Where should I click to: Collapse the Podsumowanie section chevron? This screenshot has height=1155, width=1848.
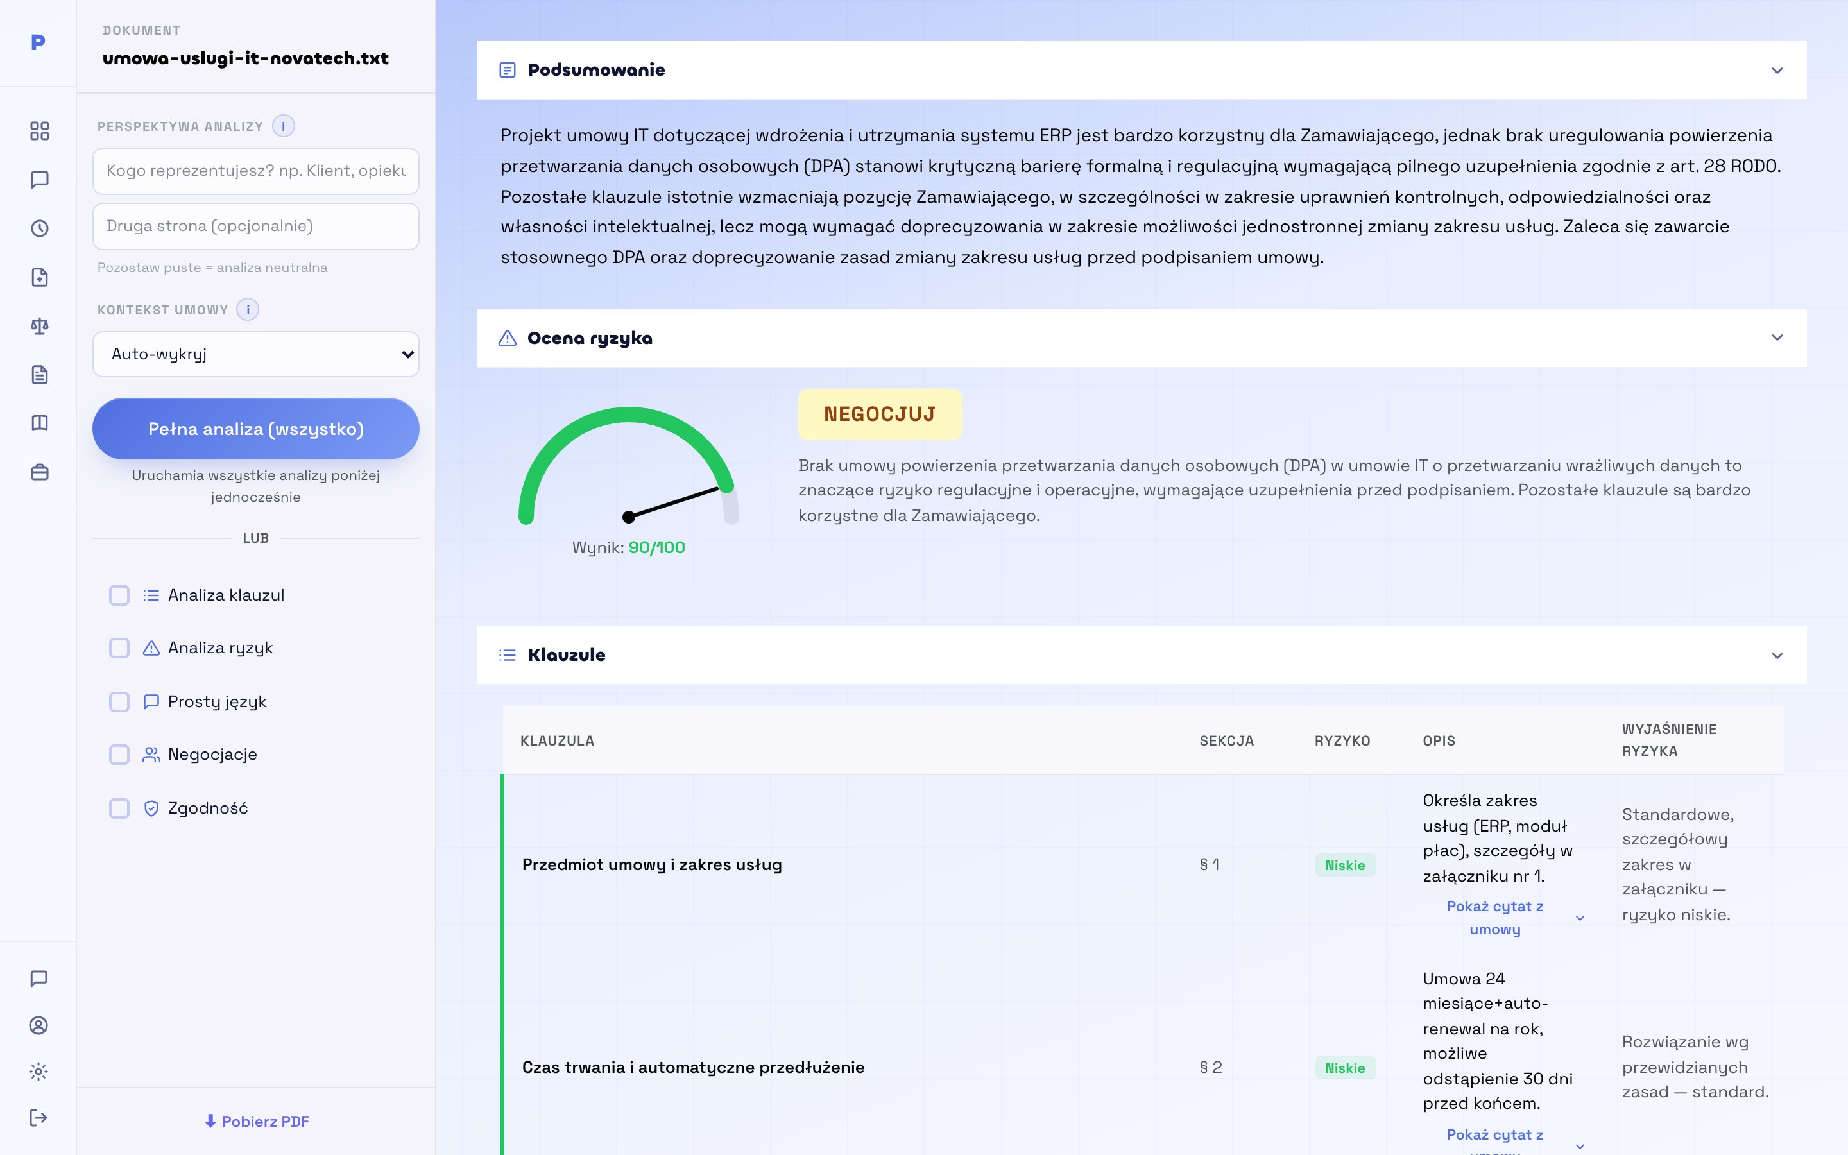point(1777,71)
